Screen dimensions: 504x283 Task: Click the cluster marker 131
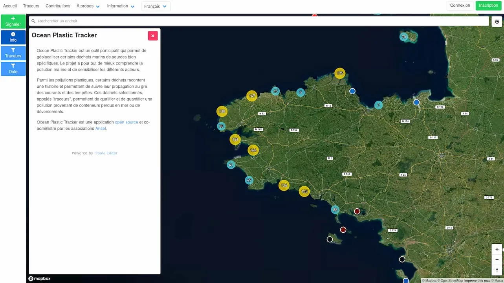tap(235, 140)
